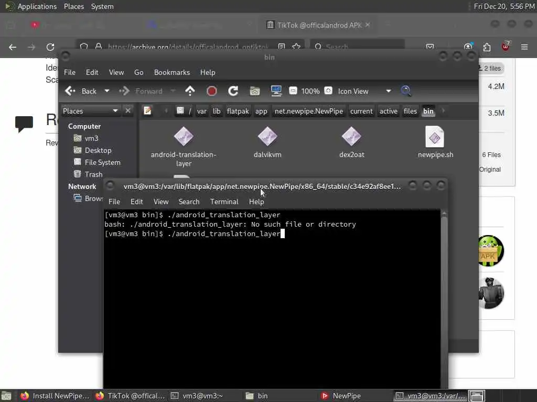
Task: Reload the Firefox page
Action: (x=50, y=47)
